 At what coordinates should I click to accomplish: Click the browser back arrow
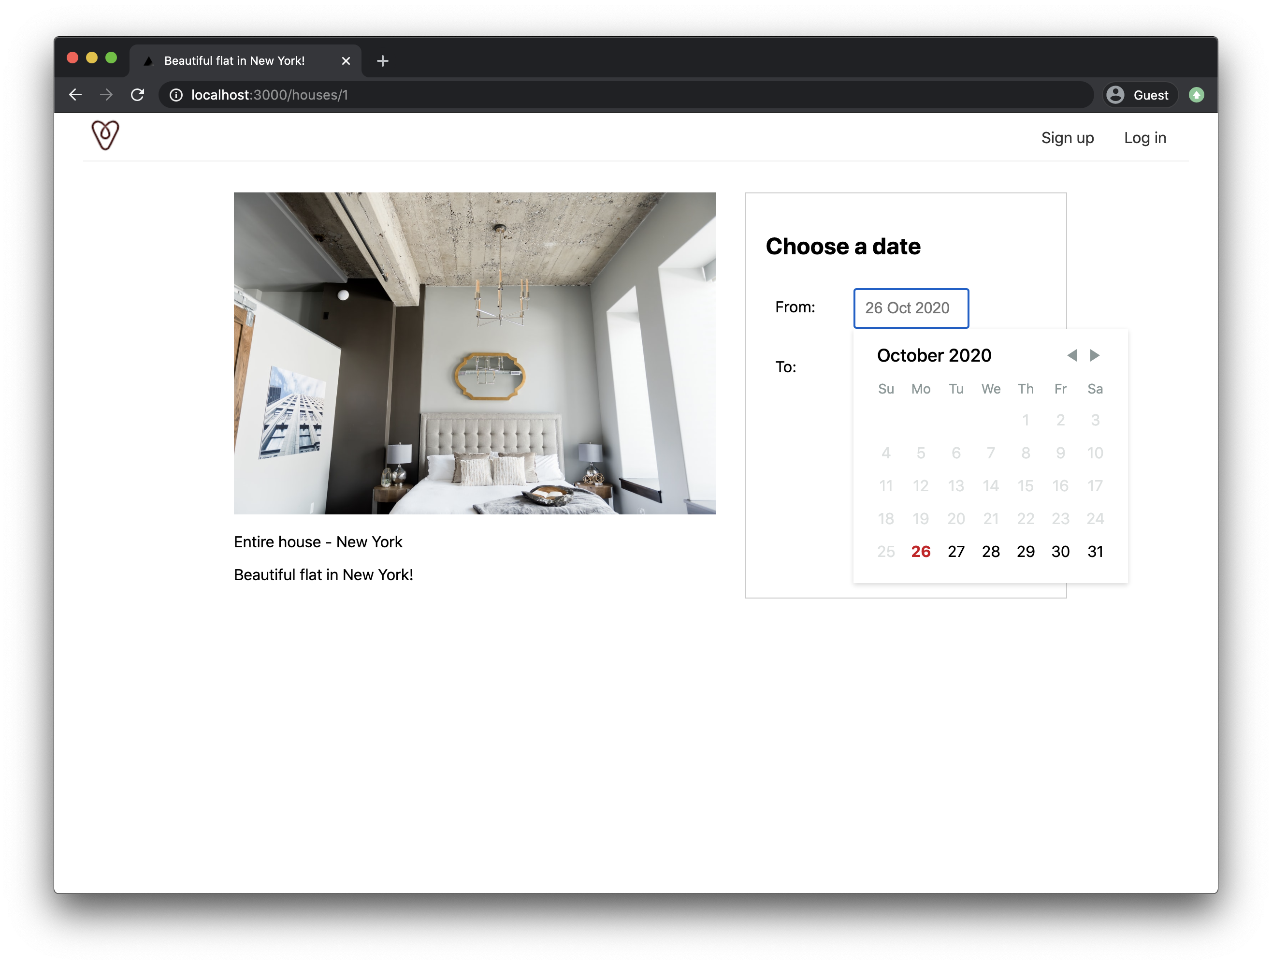pos(75,95)
